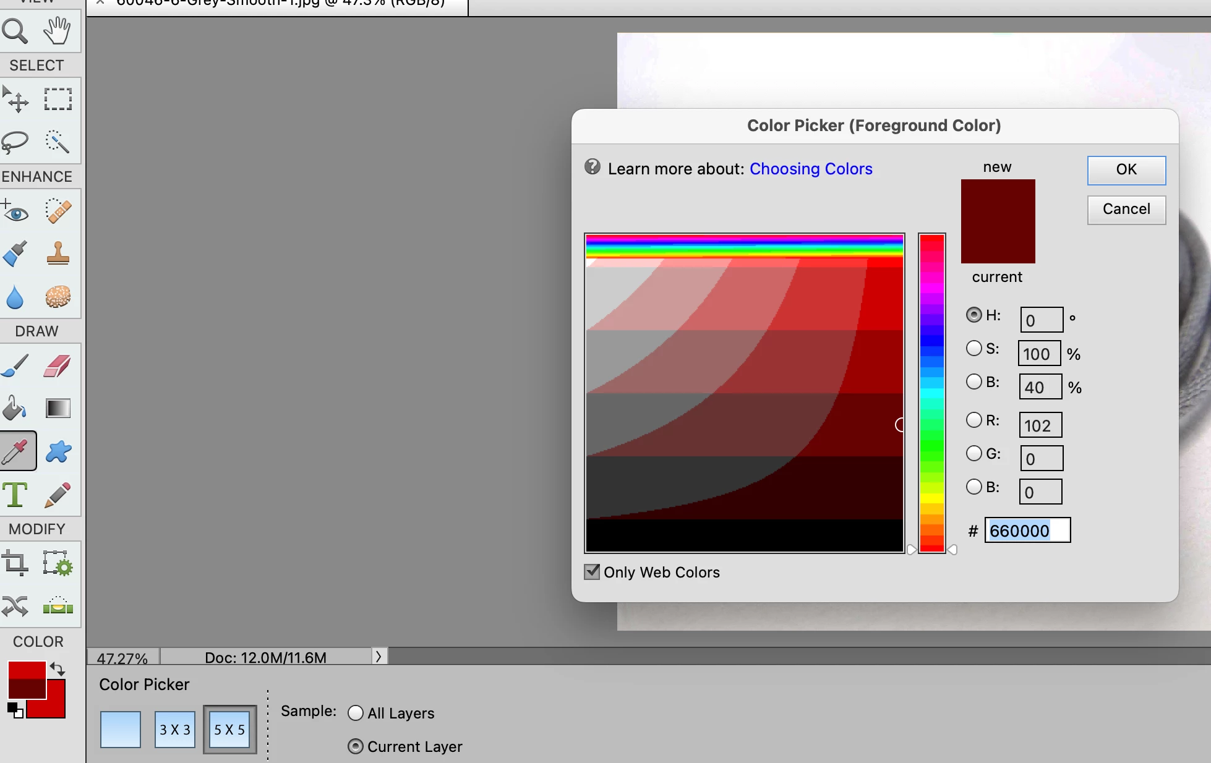Select the Zoom tool
The image size is (1211, 763).
click(x=15, y=31)
